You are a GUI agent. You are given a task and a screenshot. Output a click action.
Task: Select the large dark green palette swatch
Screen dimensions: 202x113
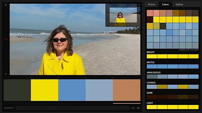pos(17,90)
